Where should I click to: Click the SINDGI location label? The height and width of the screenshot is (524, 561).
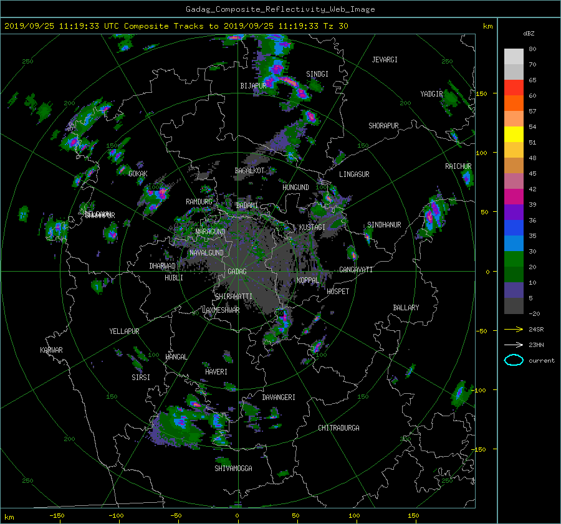tap(317, 74)
